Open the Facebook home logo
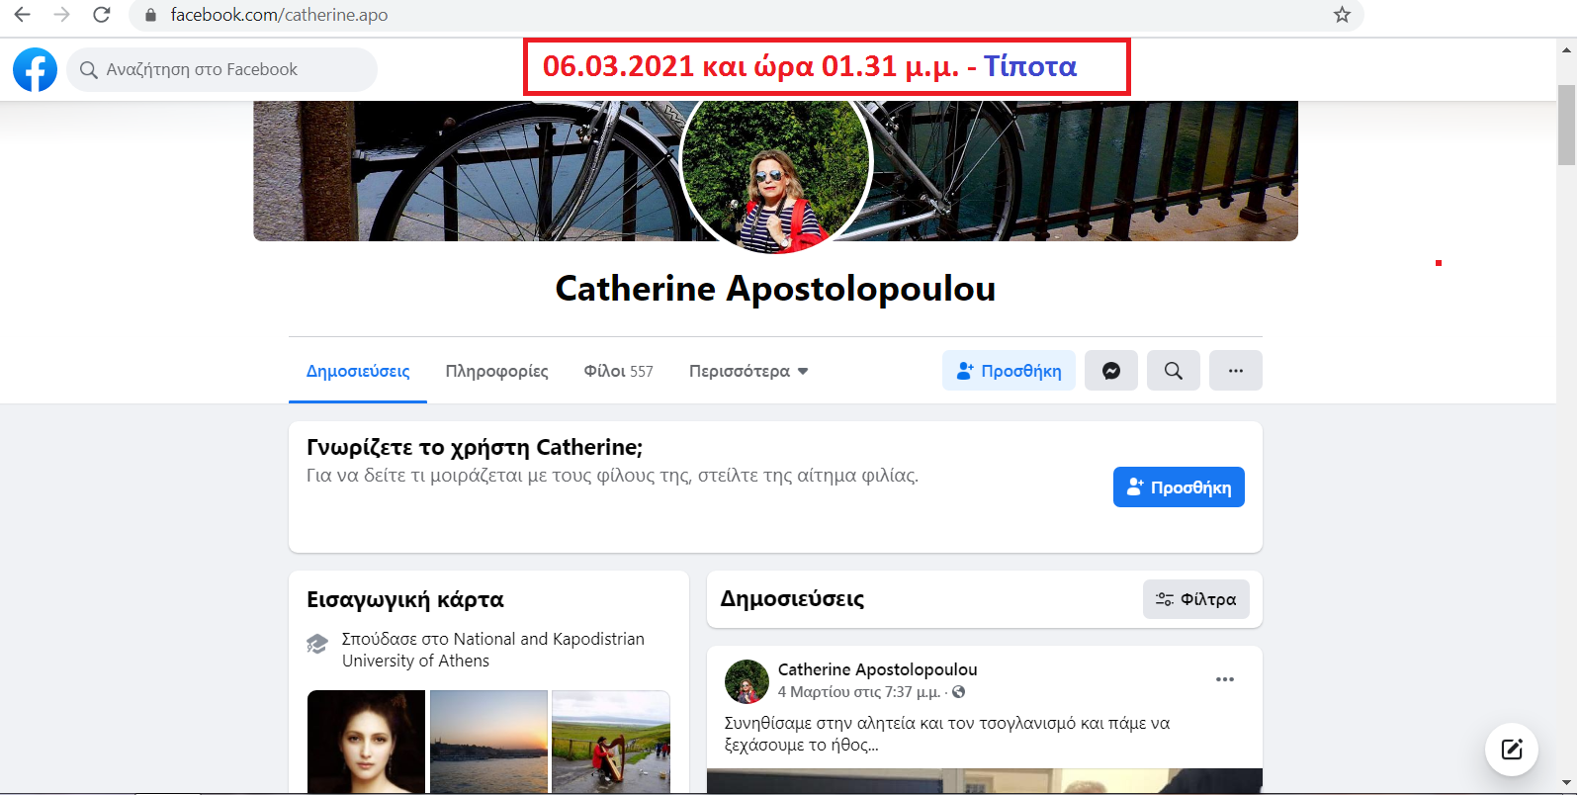 [35, 69]
